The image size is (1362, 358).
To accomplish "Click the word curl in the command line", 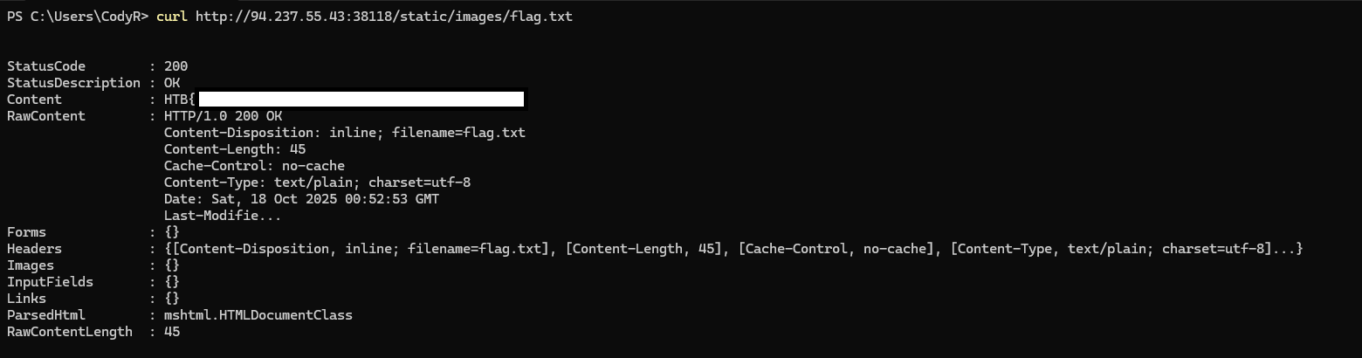I will click(172, 17).
